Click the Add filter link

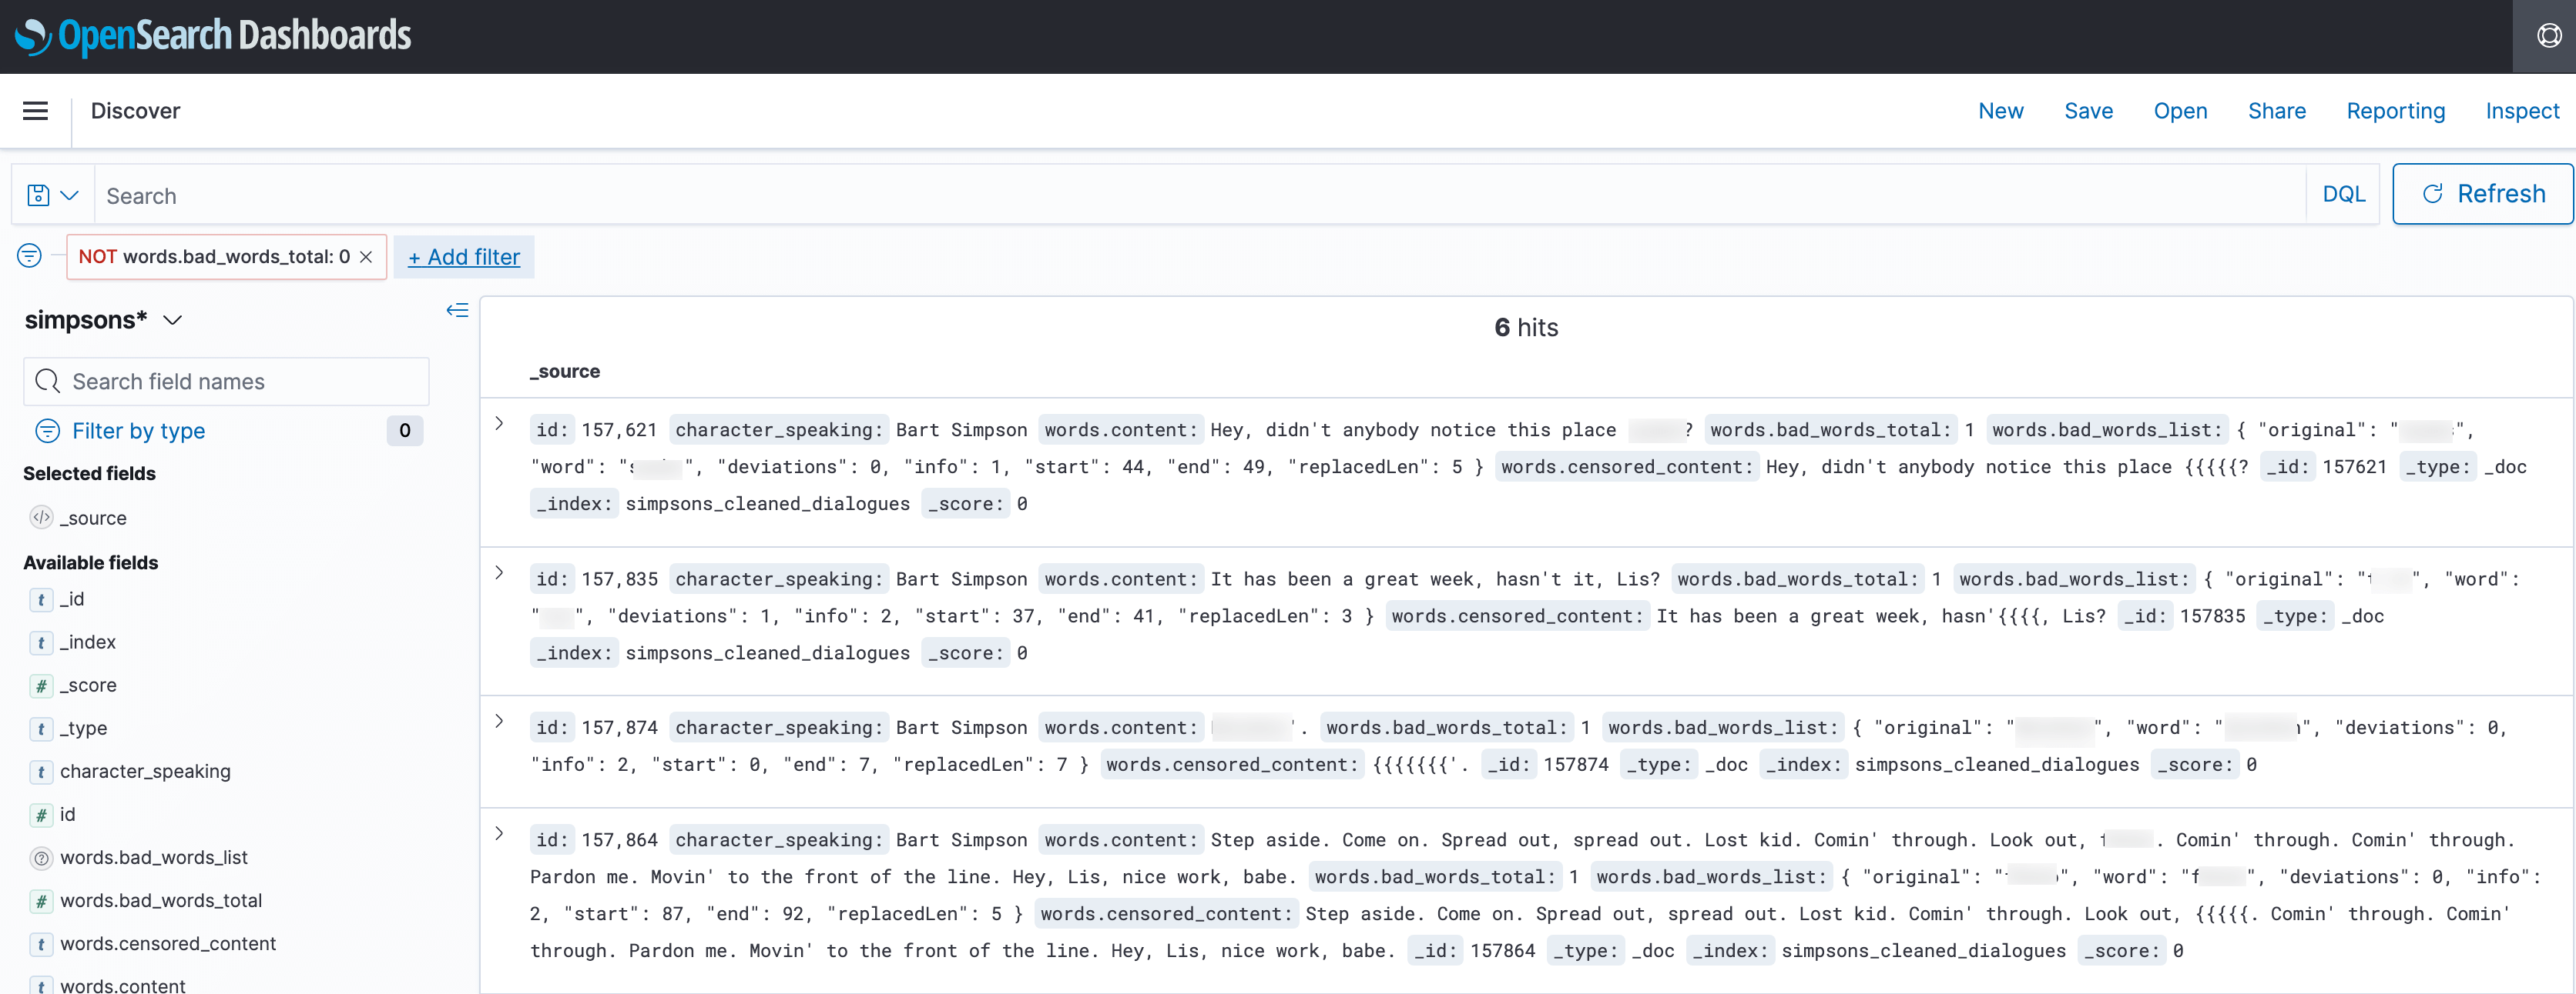[463, 257]
